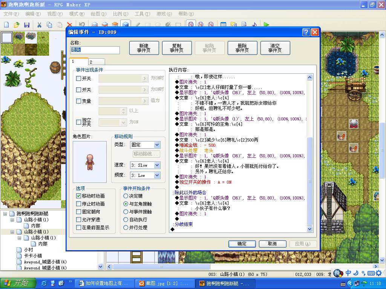
Task: Check the 固定朝向 option
Action: [78, 211]
